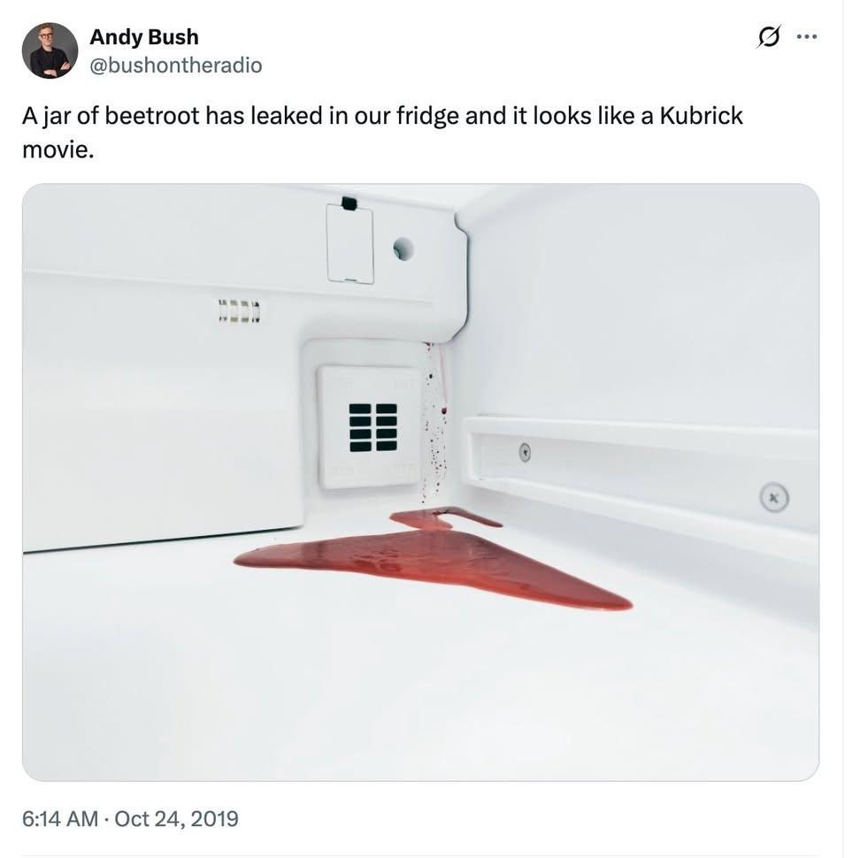
Task: Open the three-dot More options menu
Action: [x=807, y=37]
